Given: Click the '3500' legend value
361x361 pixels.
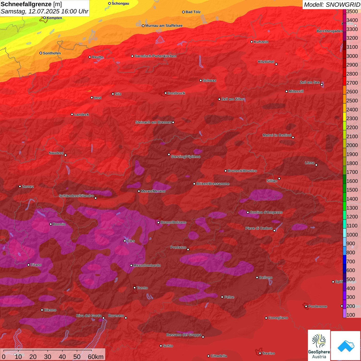Looking at the screenshot, I should [352, 11].
